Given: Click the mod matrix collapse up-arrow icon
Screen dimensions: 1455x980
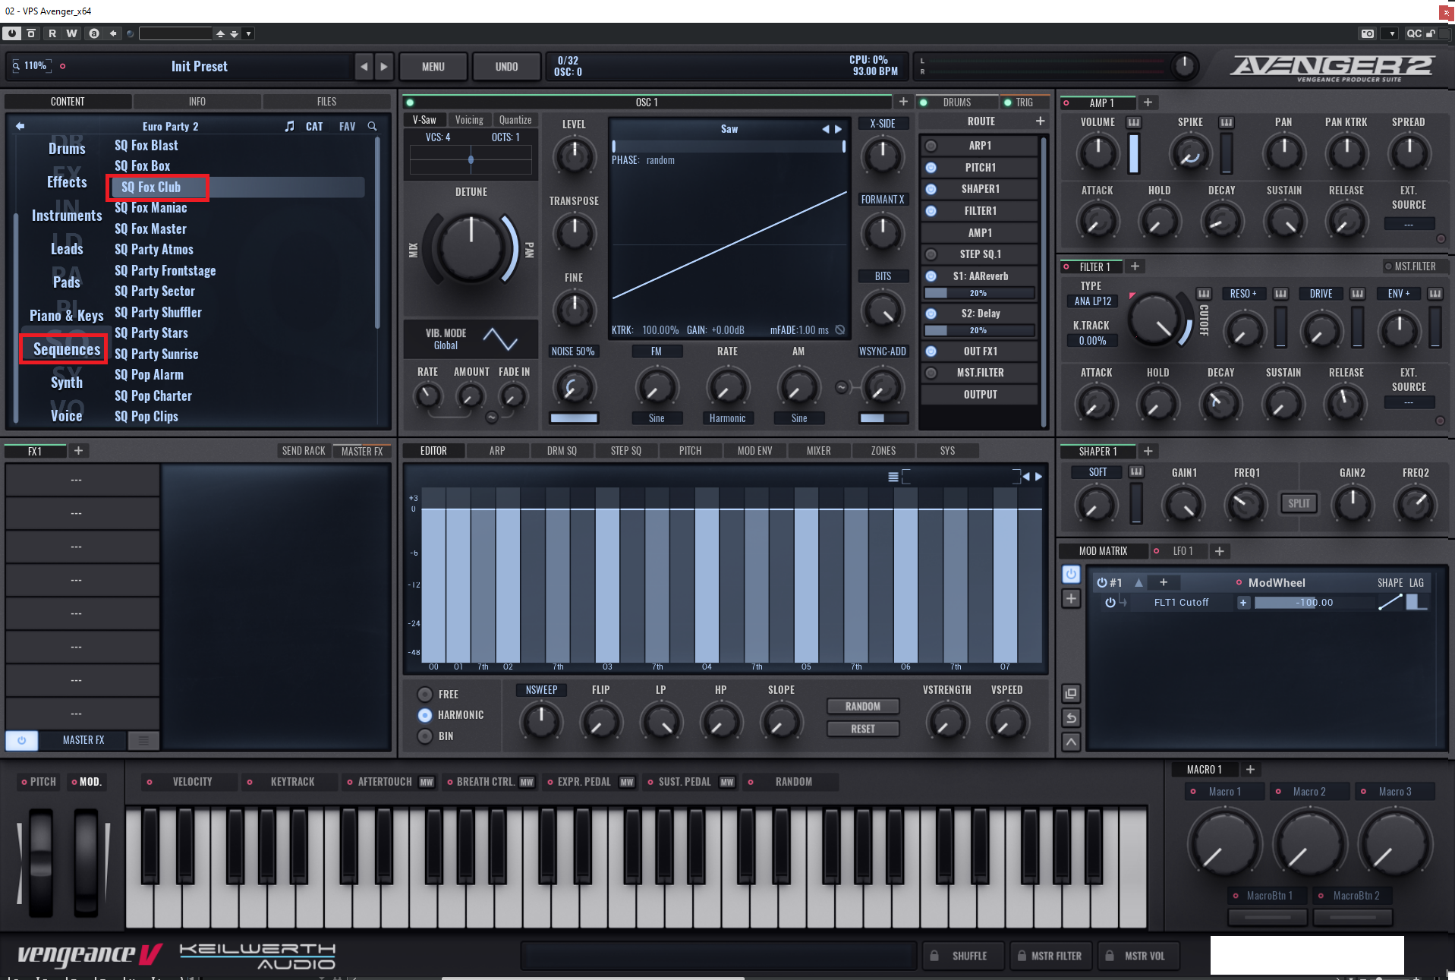Looking at the screenshot, I should click(1071, 742).
